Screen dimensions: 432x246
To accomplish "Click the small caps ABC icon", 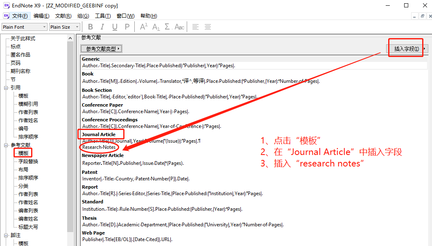I will [x=179, y=27].
